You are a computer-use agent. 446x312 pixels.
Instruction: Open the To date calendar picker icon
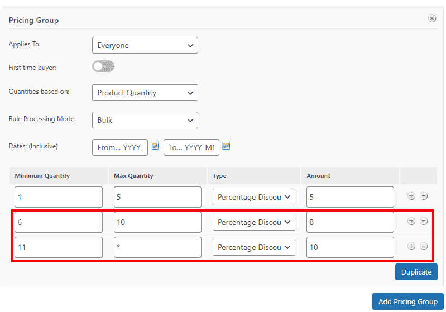point(226,146)
